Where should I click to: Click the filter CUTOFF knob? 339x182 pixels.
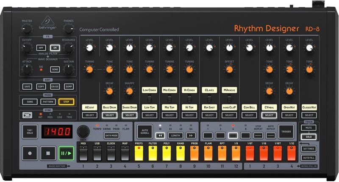click(27, 47)
